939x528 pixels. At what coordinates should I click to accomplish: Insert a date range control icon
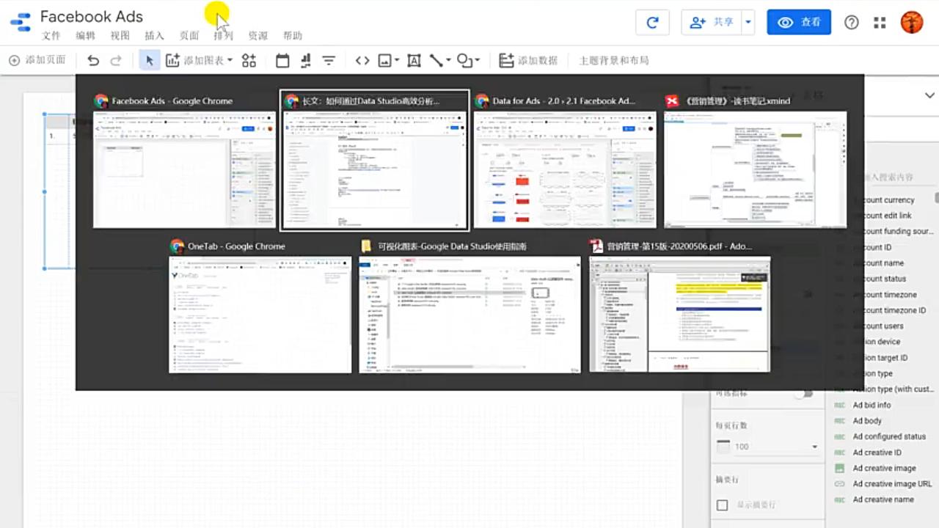282,61
